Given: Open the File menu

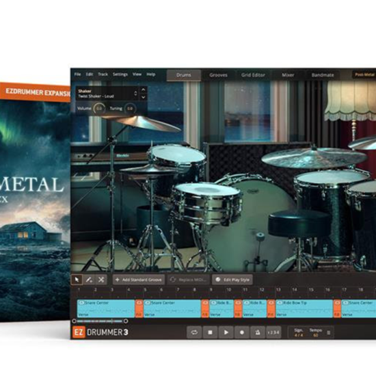Looking at the screenshot, I should 77,75.
